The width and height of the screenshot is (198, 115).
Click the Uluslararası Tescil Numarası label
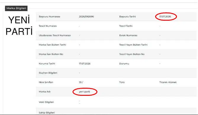pos(55,35)
